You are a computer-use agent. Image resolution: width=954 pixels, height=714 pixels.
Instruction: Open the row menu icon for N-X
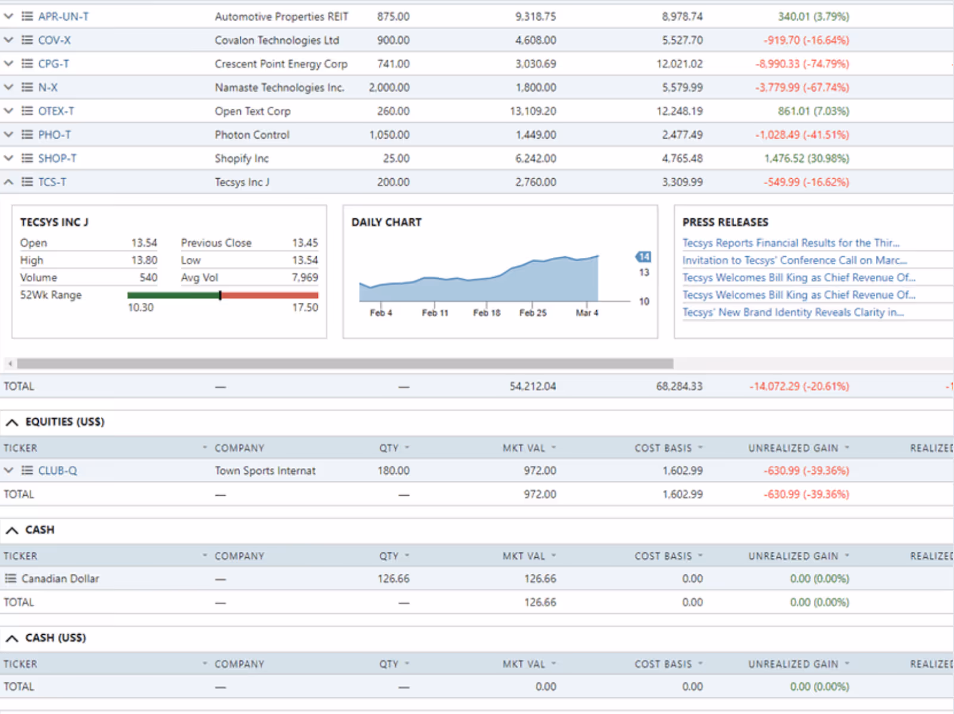[27, 88]
